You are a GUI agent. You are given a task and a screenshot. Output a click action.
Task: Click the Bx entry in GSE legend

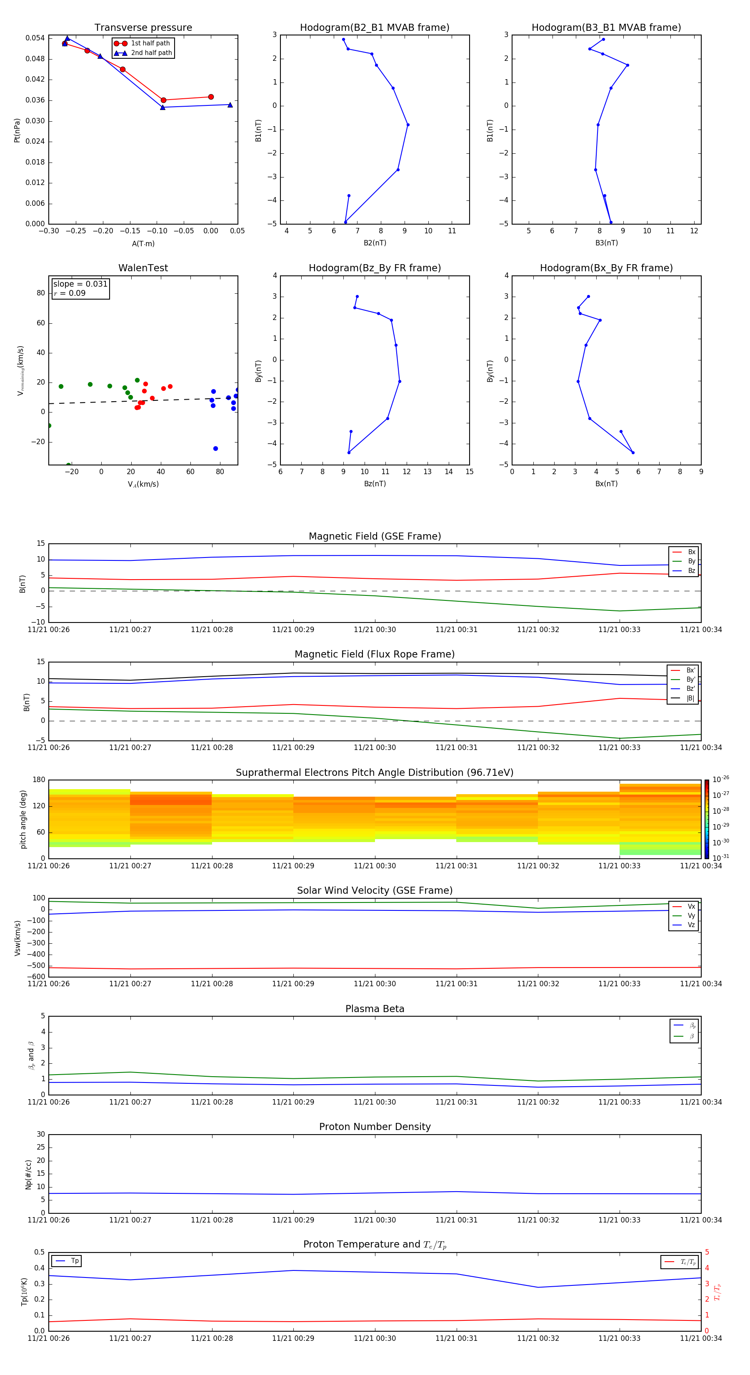pyautogui.click(x=684, y=552)
